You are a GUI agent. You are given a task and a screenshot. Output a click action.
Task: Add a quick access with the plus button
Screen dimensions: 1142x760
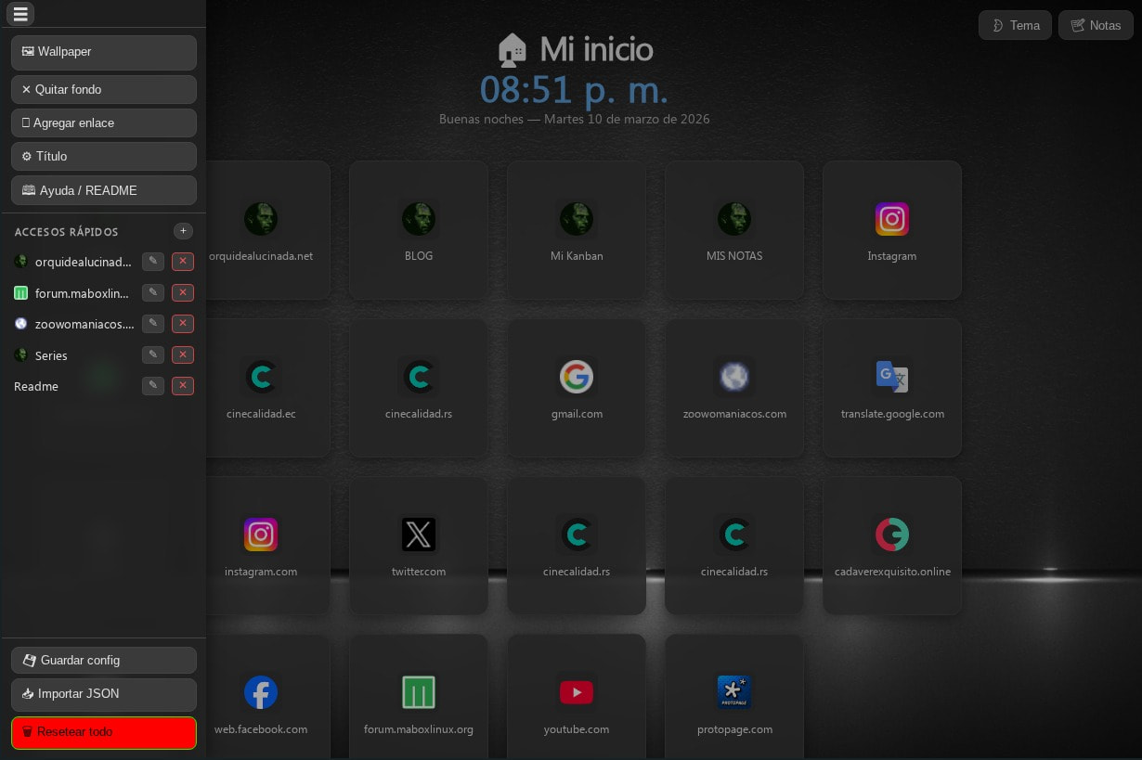pos(183,231)
